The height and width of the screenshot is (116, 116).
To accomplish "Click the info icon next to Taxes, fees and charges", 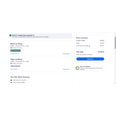I will click(89, 46).
